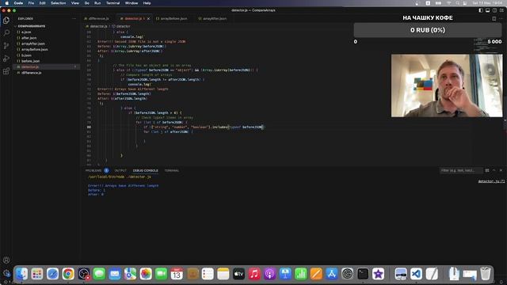Open Calendar from the Dock
This screenshot has height=285, width=507.
click(177, 274)
